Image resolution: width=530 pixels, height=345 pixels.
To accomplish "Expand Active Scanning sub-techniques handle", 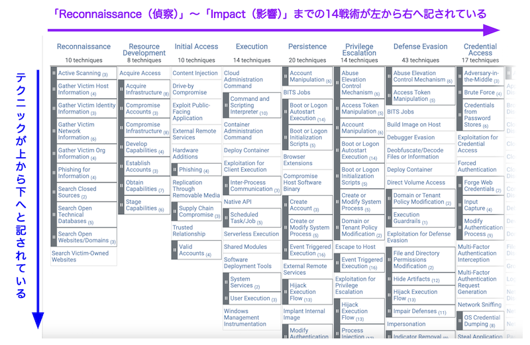I will click(x=54, y=73).
